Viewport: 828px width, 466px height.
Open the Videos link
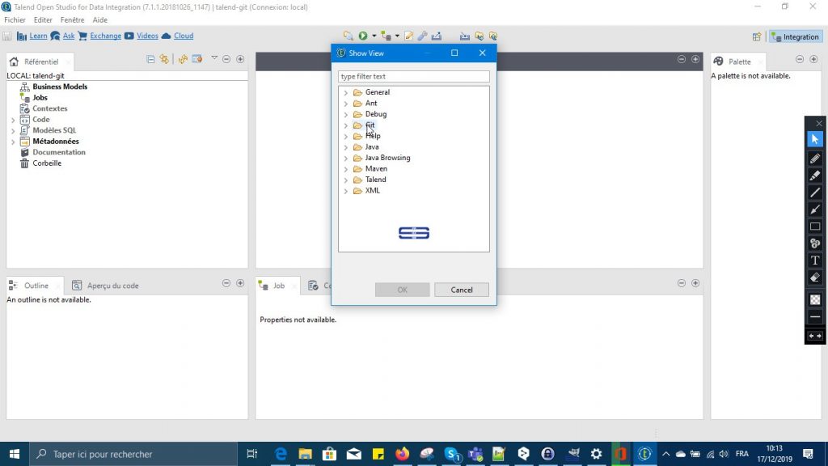pyautogui.click(x=147, y=36)
